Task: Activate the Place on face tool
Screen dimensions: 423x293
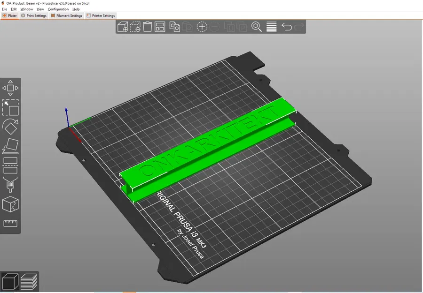Action: click(10, 146)
